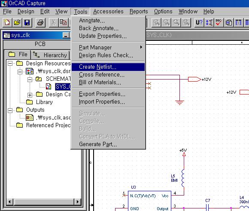This screenshot has width=249, height=211.
Task: Click the Open folder toolbar icon
Action: coord(17,22)
